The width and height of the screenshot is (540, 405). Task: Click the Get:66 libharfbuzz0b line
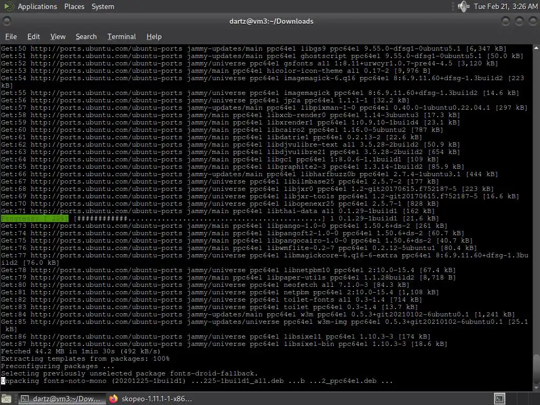249,174
